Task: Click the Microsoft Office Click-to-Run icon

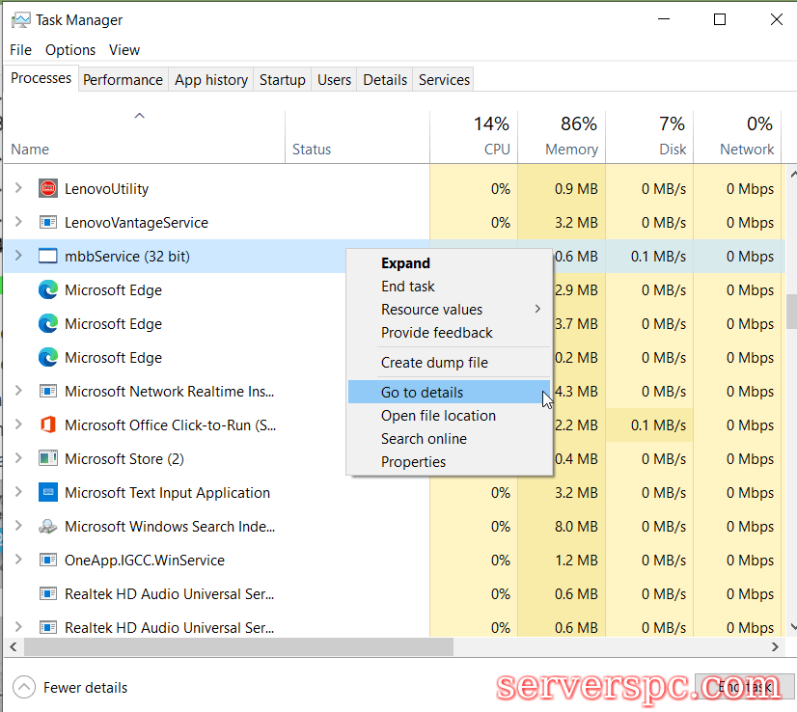Action: [48, 425]
